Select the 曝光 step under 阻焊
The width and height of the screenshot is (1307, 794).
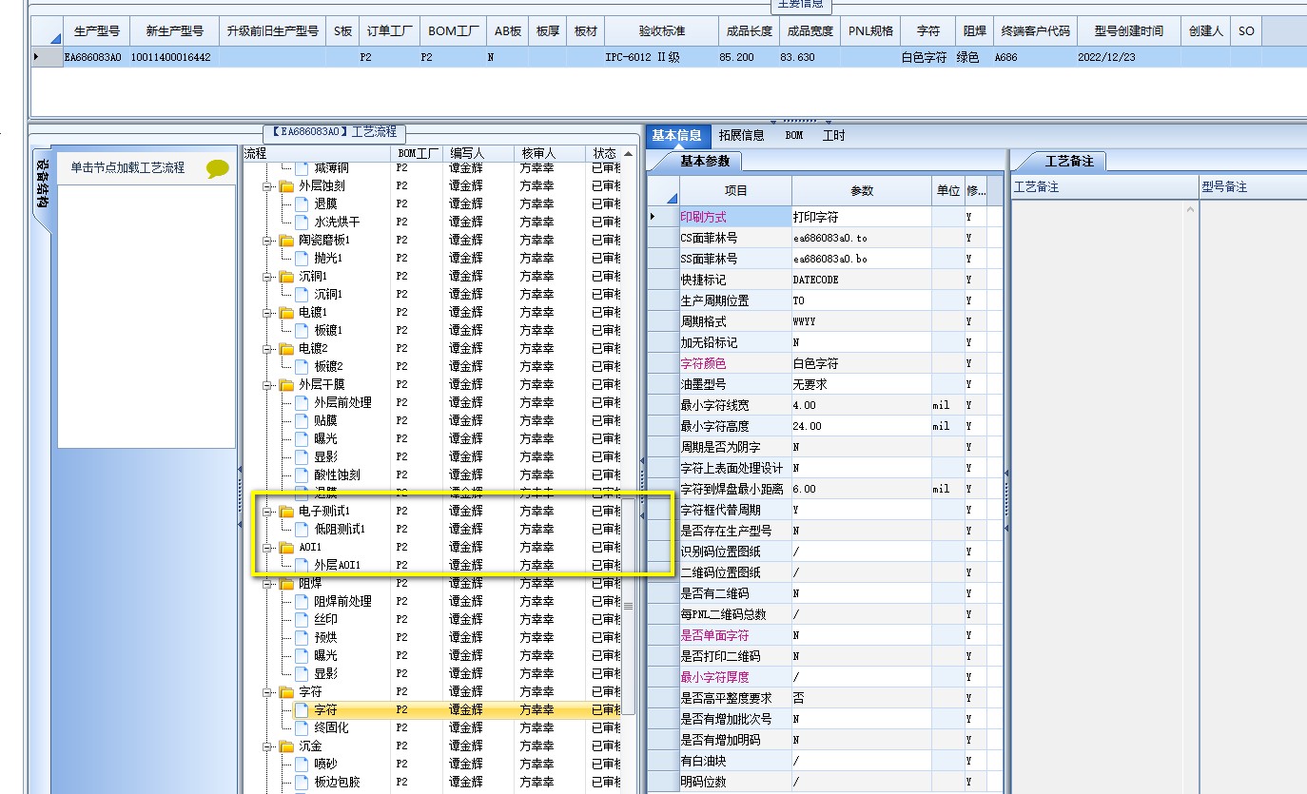[x=325, y=655]
